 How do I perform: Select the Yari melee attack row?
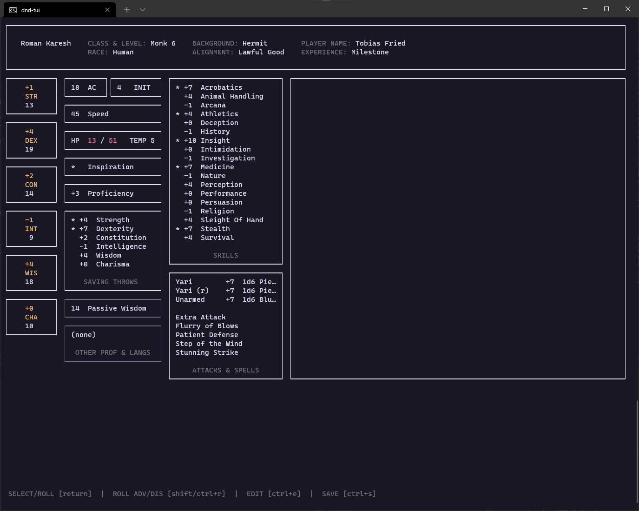(x=225, y=282)
